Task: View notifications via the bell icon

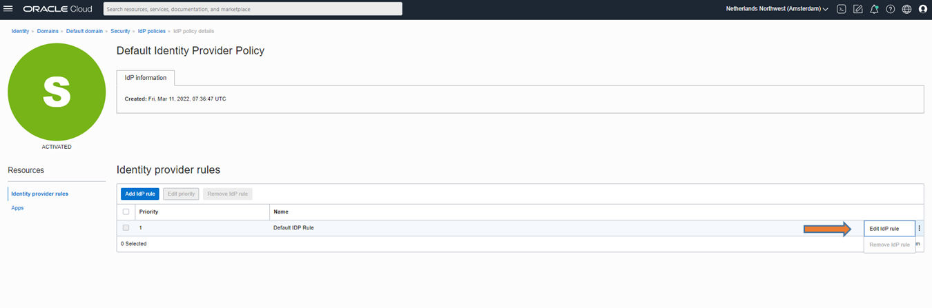Action: [x=874, y=9]
